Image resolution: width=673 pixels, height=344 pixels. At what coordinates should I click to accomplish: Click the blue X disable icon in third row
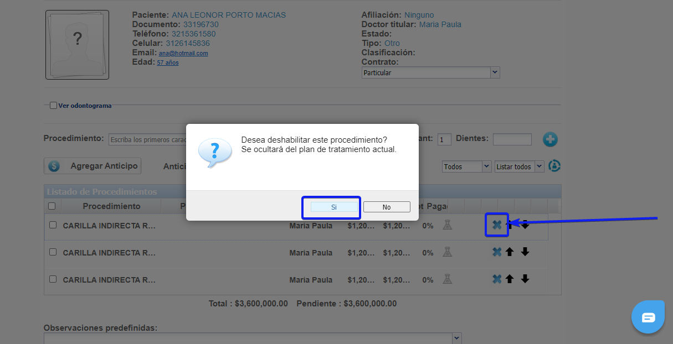(497, 279)
